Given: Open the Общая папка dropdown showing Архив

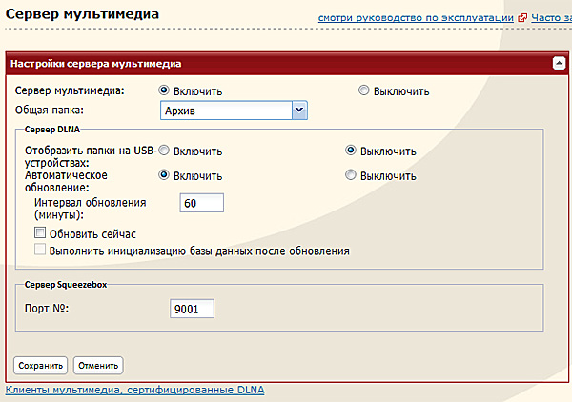Looking at the screenshot, I should (x=235, y=111).
